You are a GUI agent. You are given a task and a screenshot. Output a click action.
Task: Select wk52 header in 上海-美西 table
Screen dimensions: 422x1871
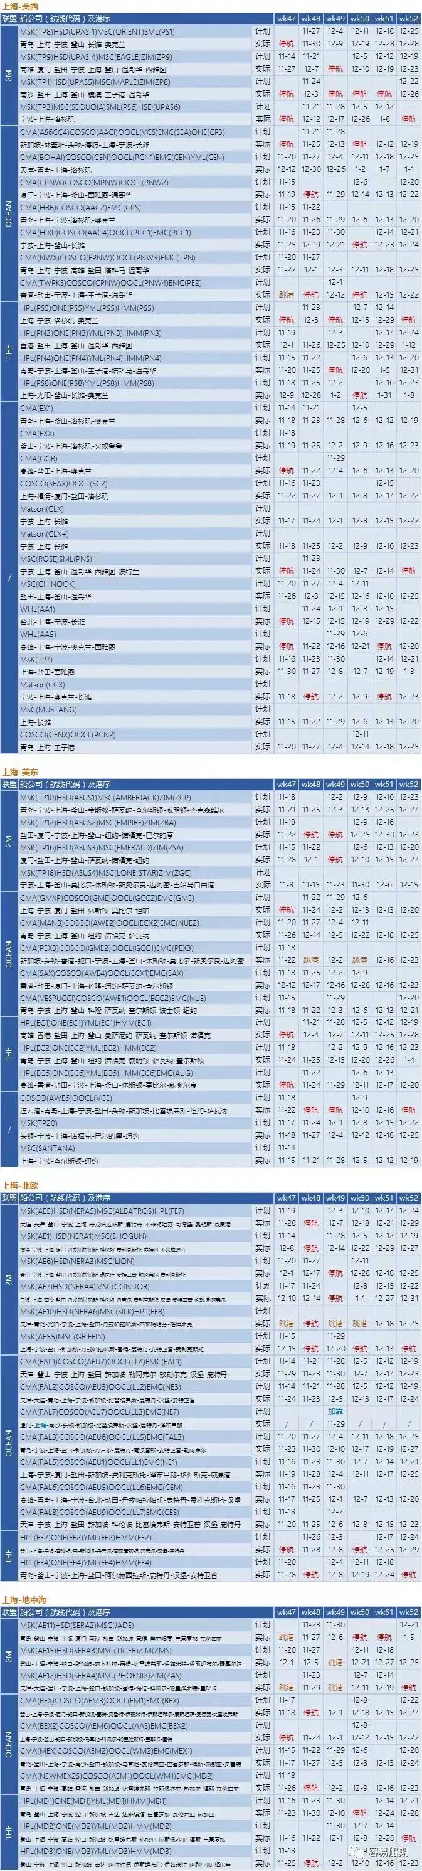409,19
